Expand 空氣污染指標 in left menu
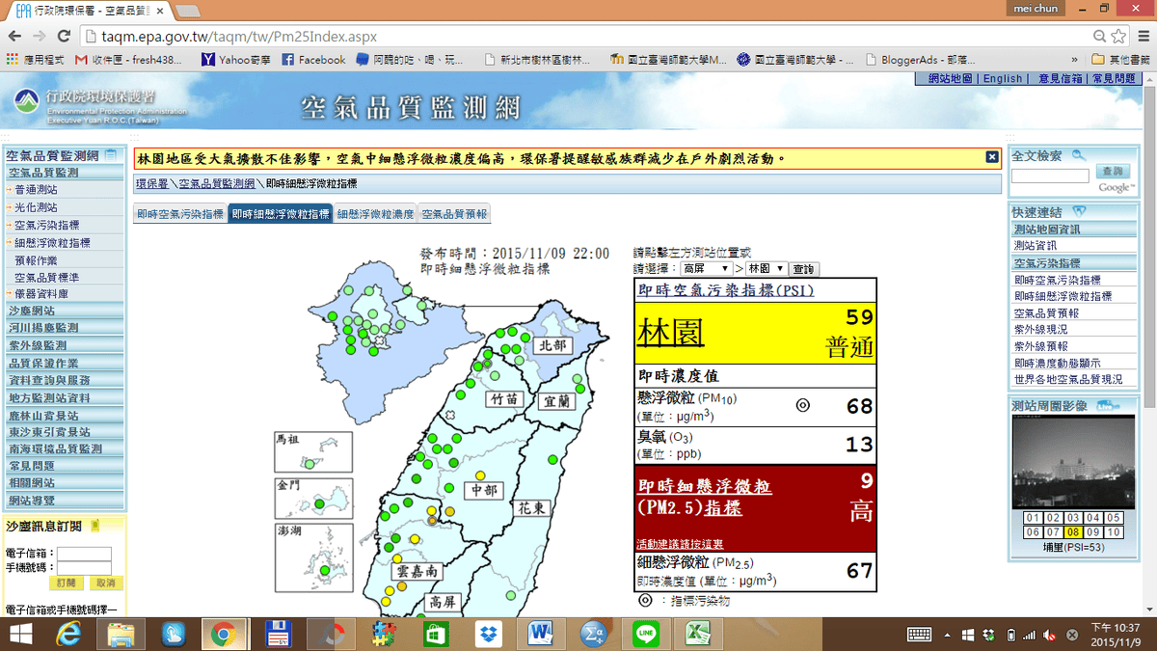1157x651 pixels. click(x=46, y=225)
